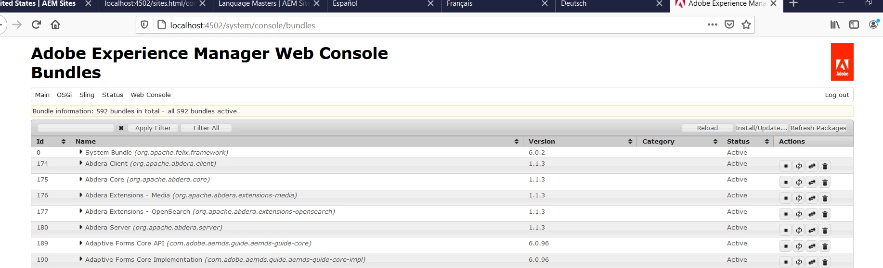The image size is (883, 268).
Task: Uninstall the Abdera Client bundle
Action: pyautogui.click(x=825, y=166)
